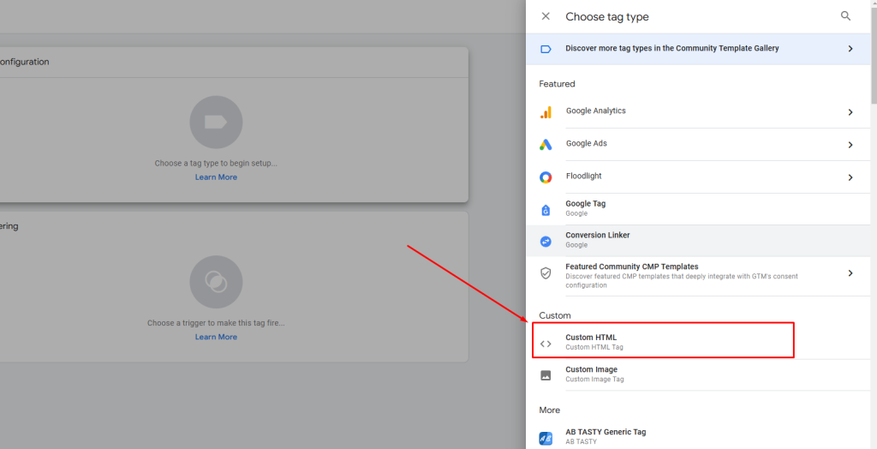Click the AB TASTY logo icon
This screenshot has width=877, height=449.
(546, 439)
